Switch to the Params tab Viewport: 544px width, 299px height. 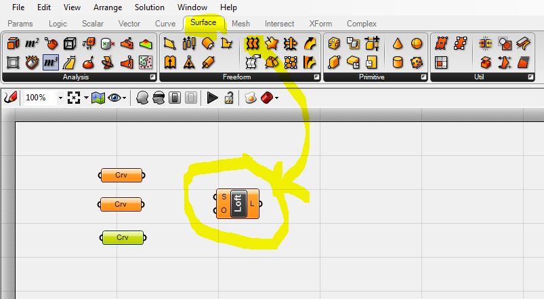(x=20, y=24)
